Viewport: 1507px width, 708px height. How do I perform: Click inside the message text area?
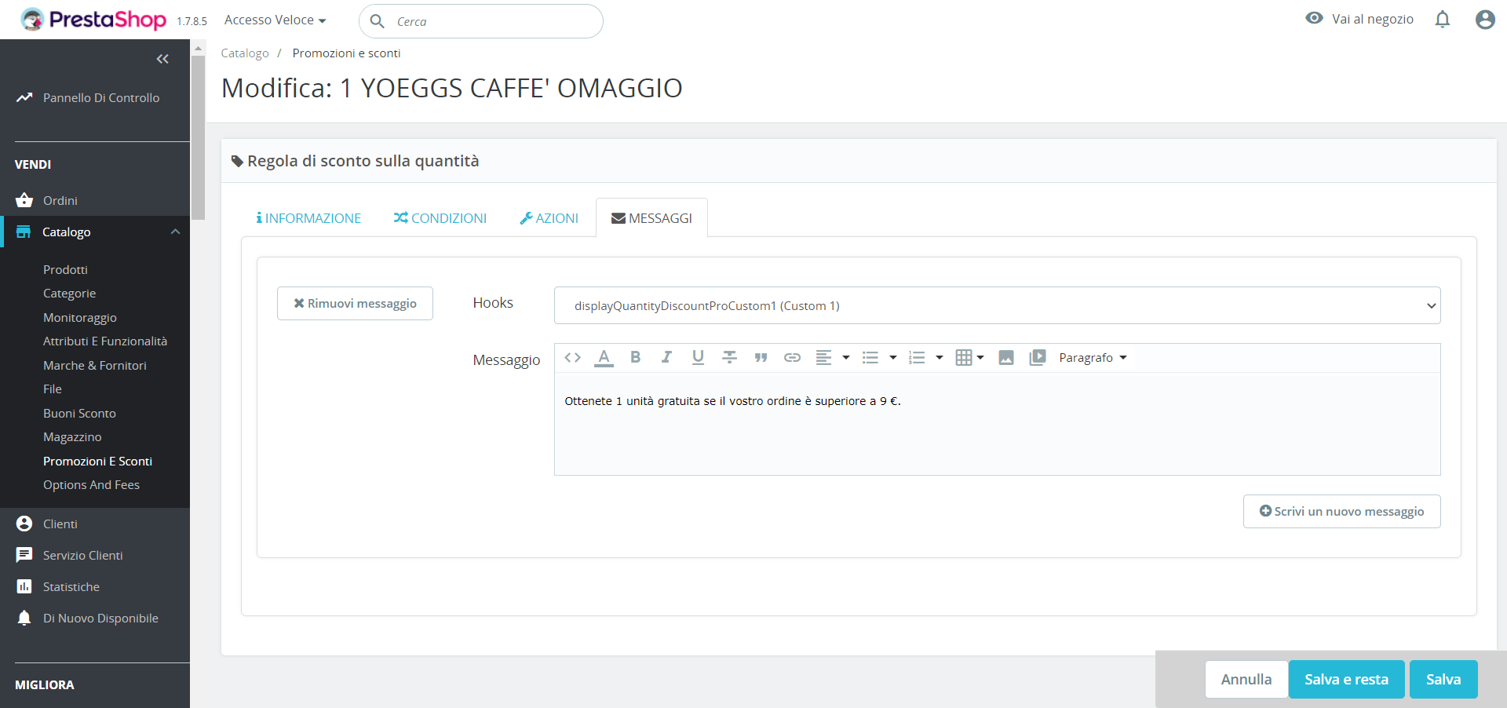point(997,424)
